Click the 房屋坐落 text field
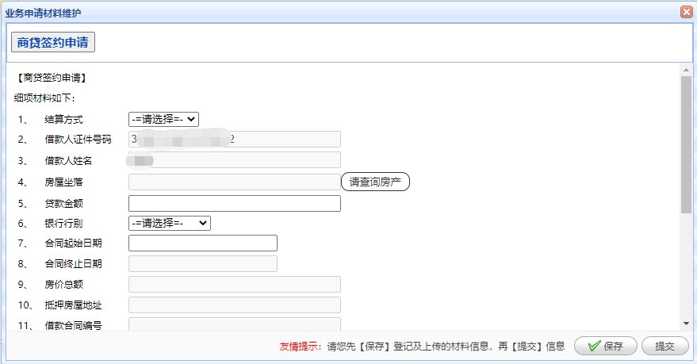697x364 pixels. coord(234,182)
